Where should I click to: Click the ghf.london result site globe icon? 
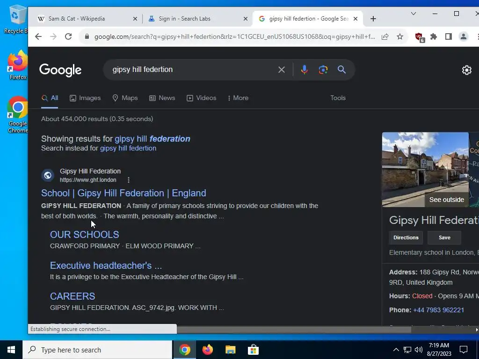point(48,175)
